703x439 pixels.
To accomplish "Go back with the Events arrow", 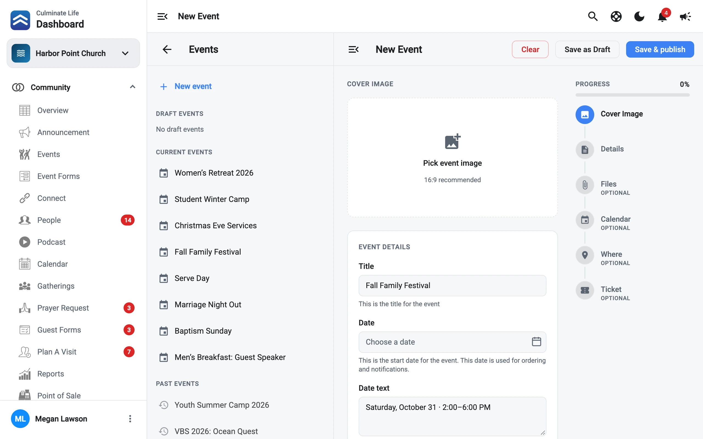I will pos(167,49).
